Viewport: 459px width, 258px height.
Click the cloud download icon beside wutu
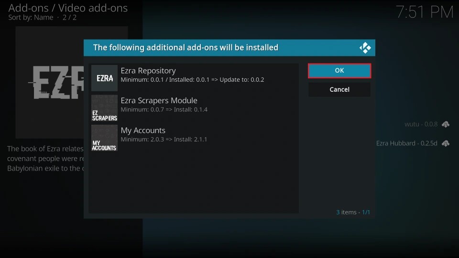coord(446,124)
